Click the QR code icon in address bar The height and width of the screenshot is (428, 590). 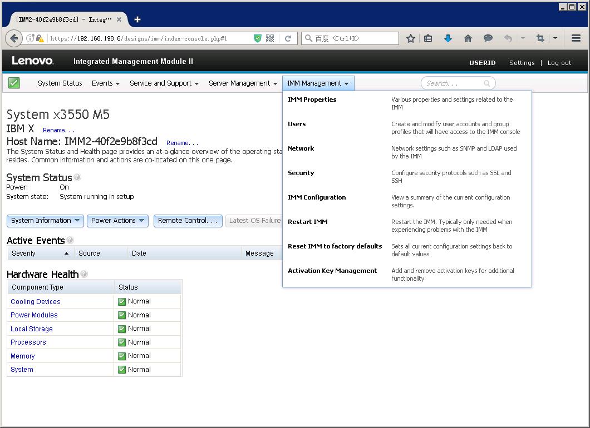coord(270,38)
